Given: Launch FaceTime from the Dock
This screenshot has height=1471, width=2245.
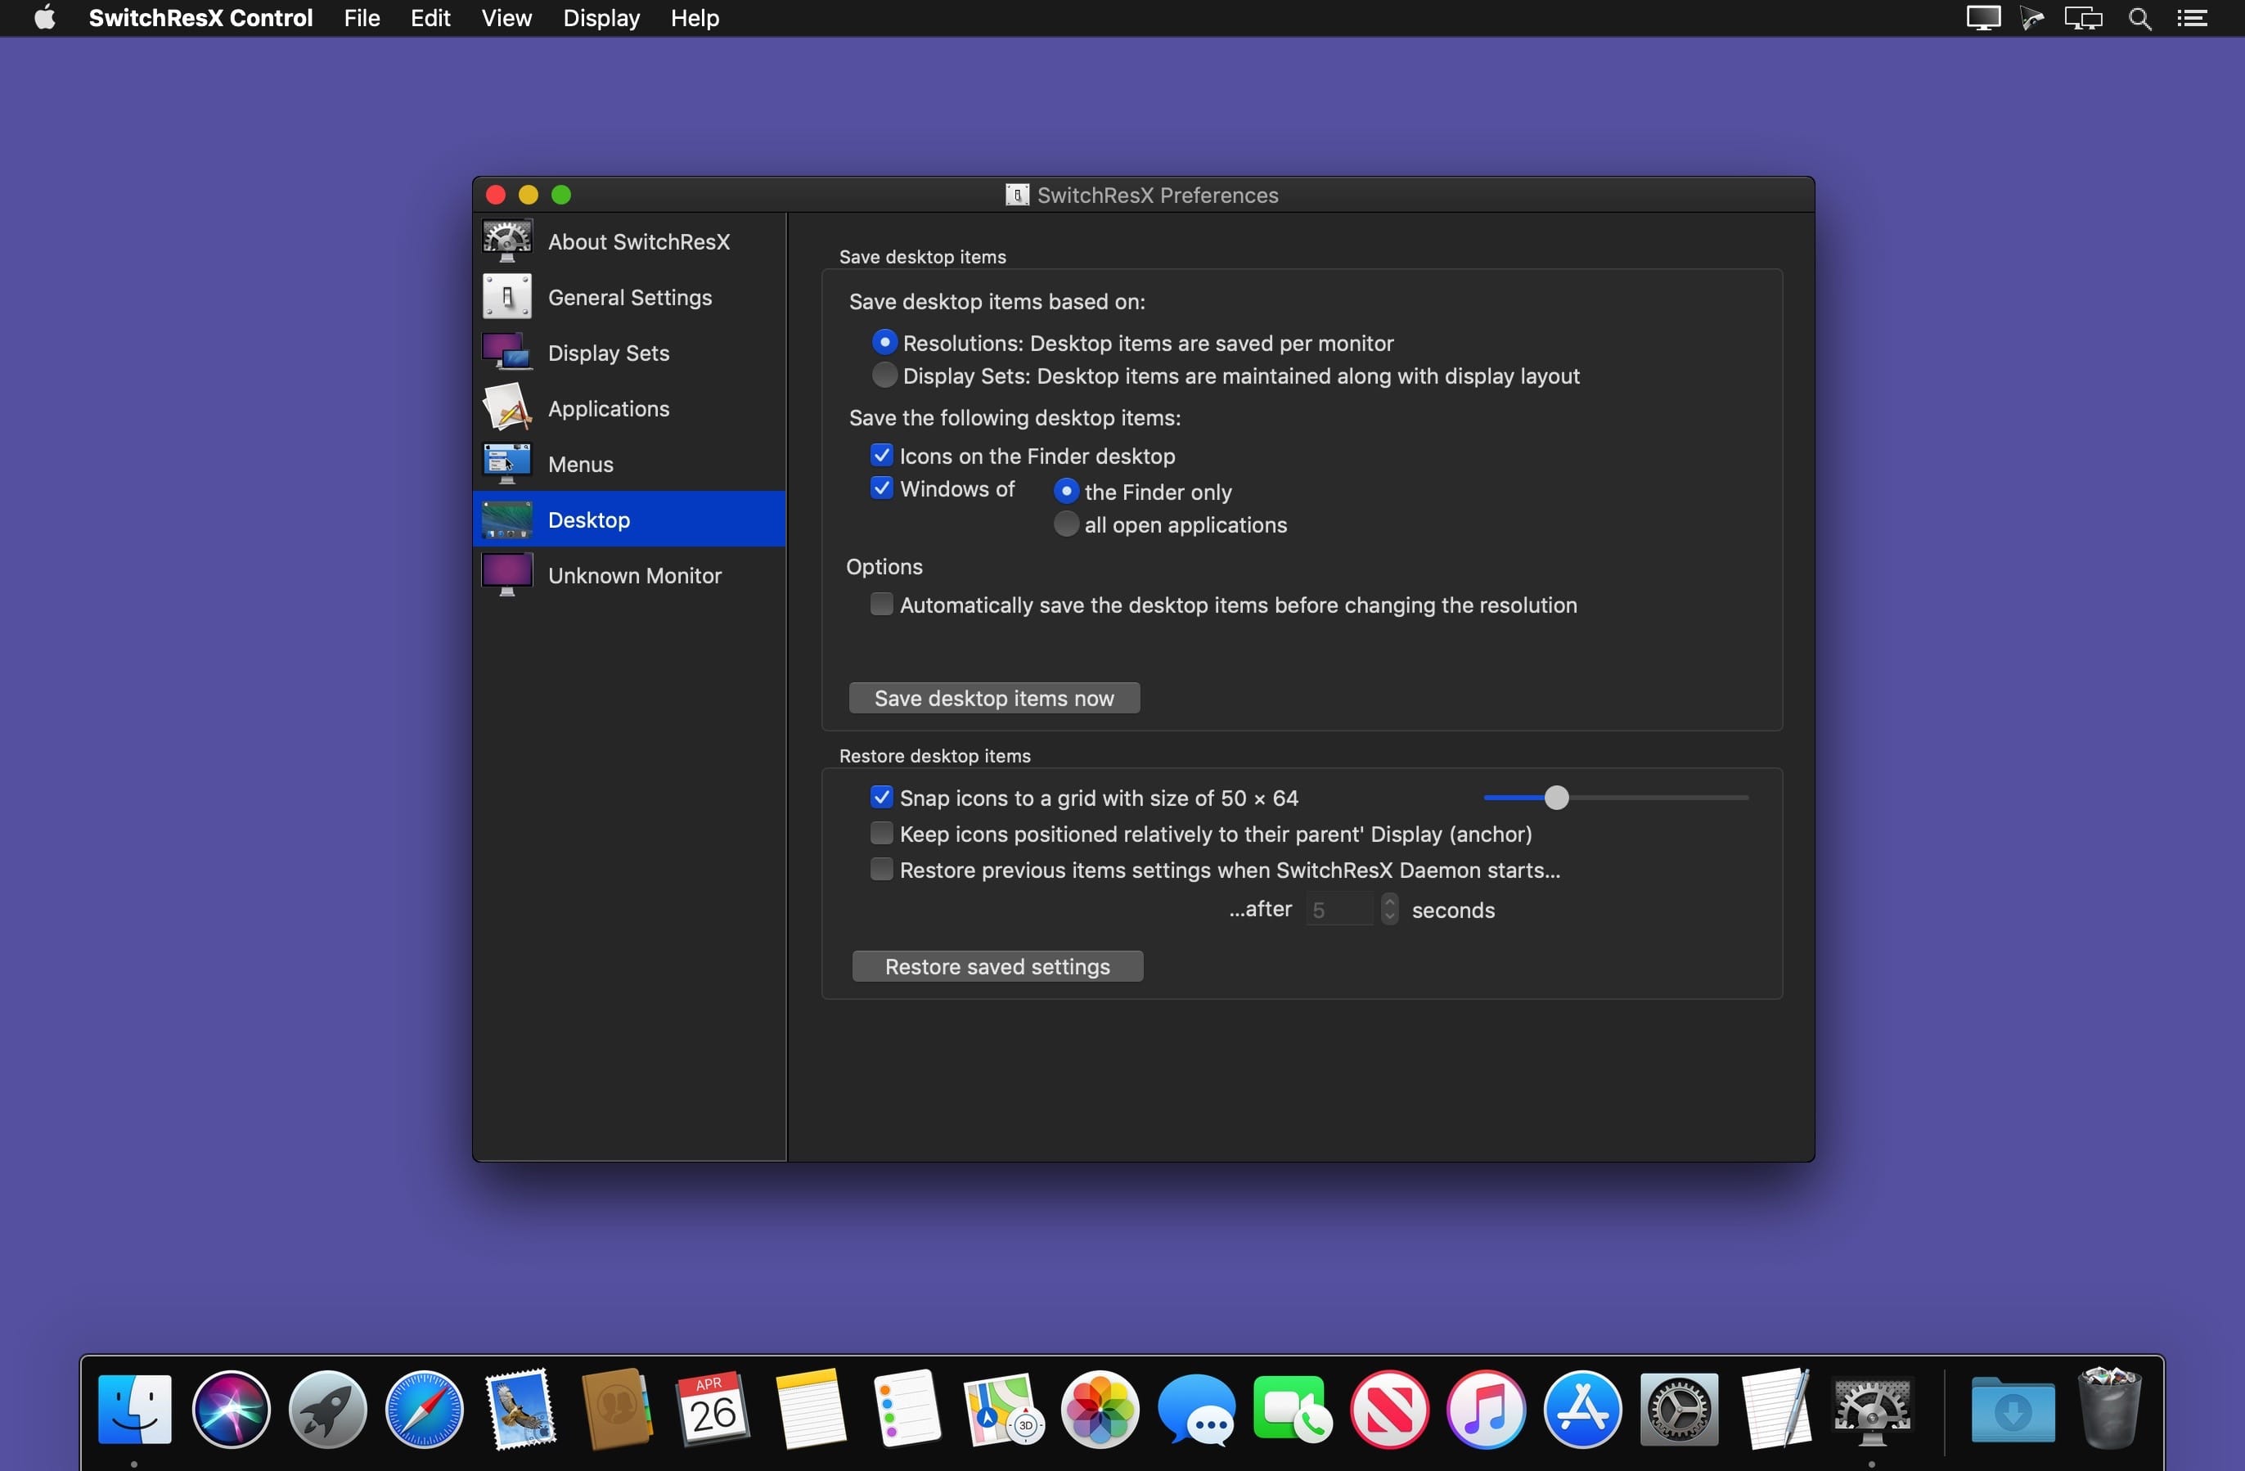Looking at the screenshot, I should (1293, 1409).
